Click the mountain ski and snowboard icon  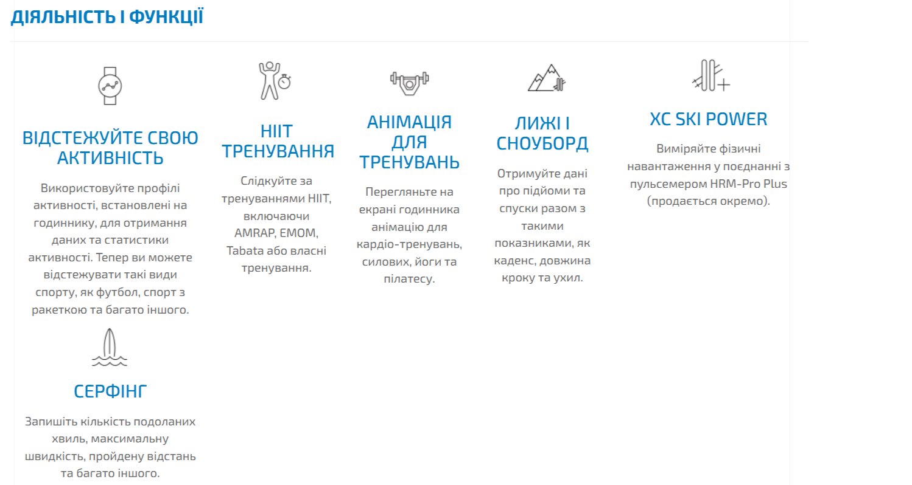[546, 78]
